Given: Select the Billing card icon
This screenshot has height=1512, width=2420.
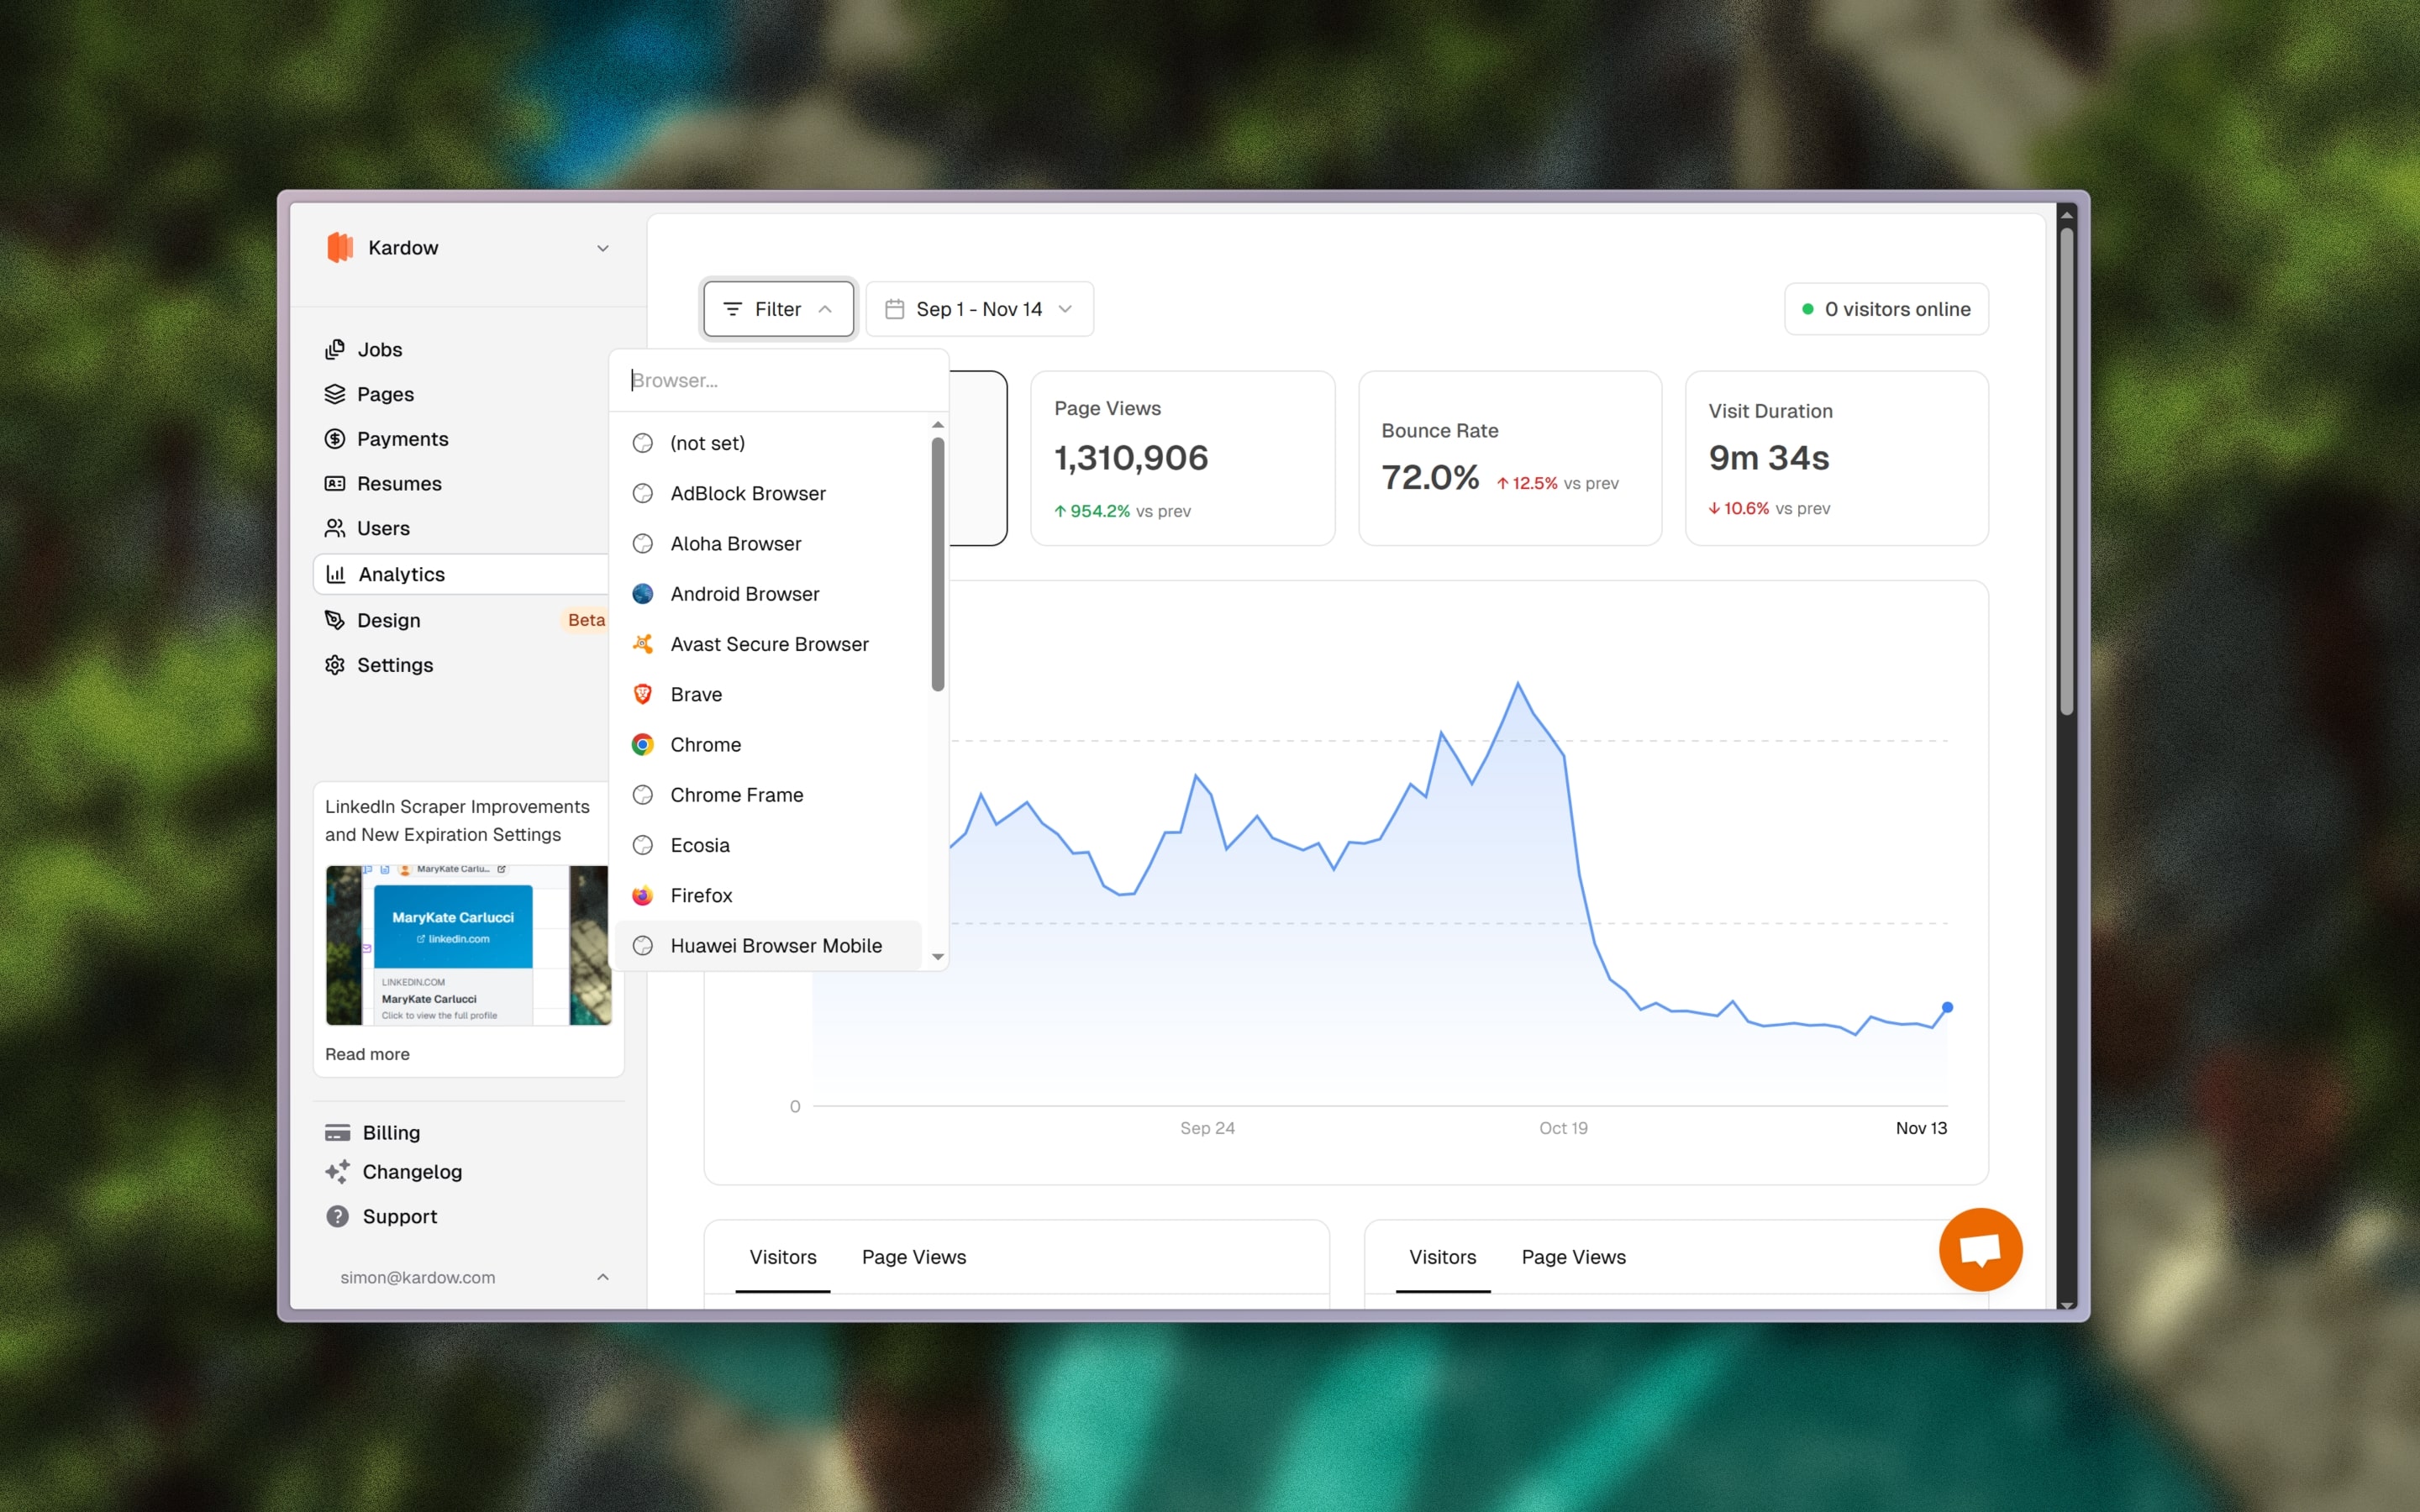Looking at the screenshot, I should click(337, 1131).
